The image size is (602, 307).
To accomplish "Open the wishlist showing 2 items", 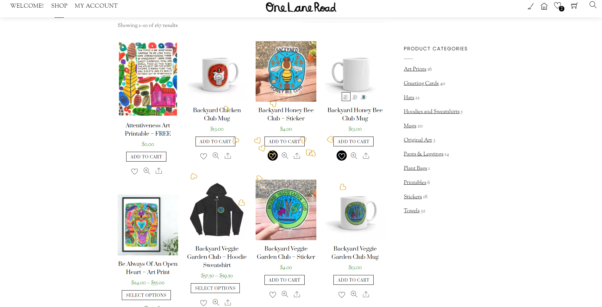I will pyautogui.click(x=557, y=6).
